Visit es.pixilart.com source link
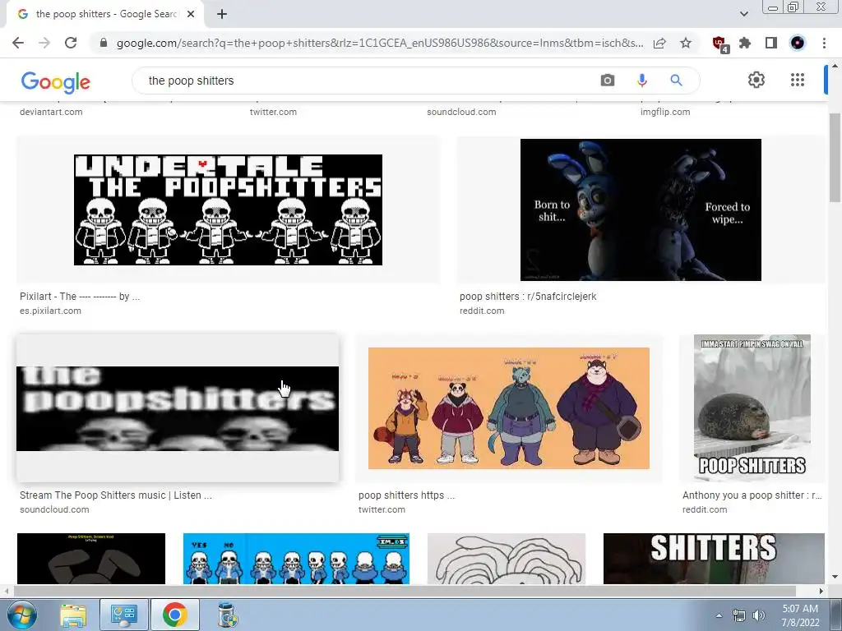Viewport: 842px width, 631px height. [x=50, y=311]
